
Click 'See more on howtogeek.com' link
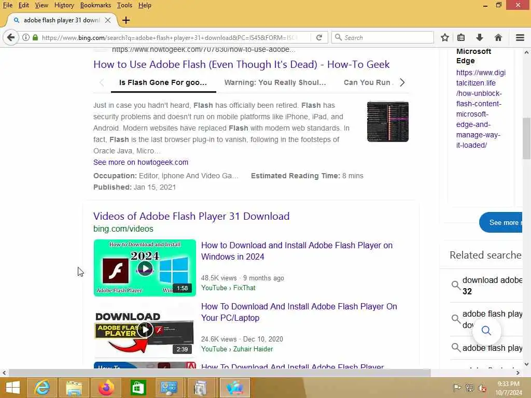click(x=141, y=162)
